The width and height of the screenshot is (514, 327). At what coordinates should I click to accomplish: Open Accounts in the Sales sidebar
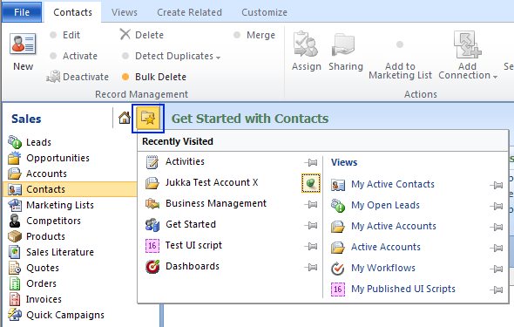tap(37, 174)
